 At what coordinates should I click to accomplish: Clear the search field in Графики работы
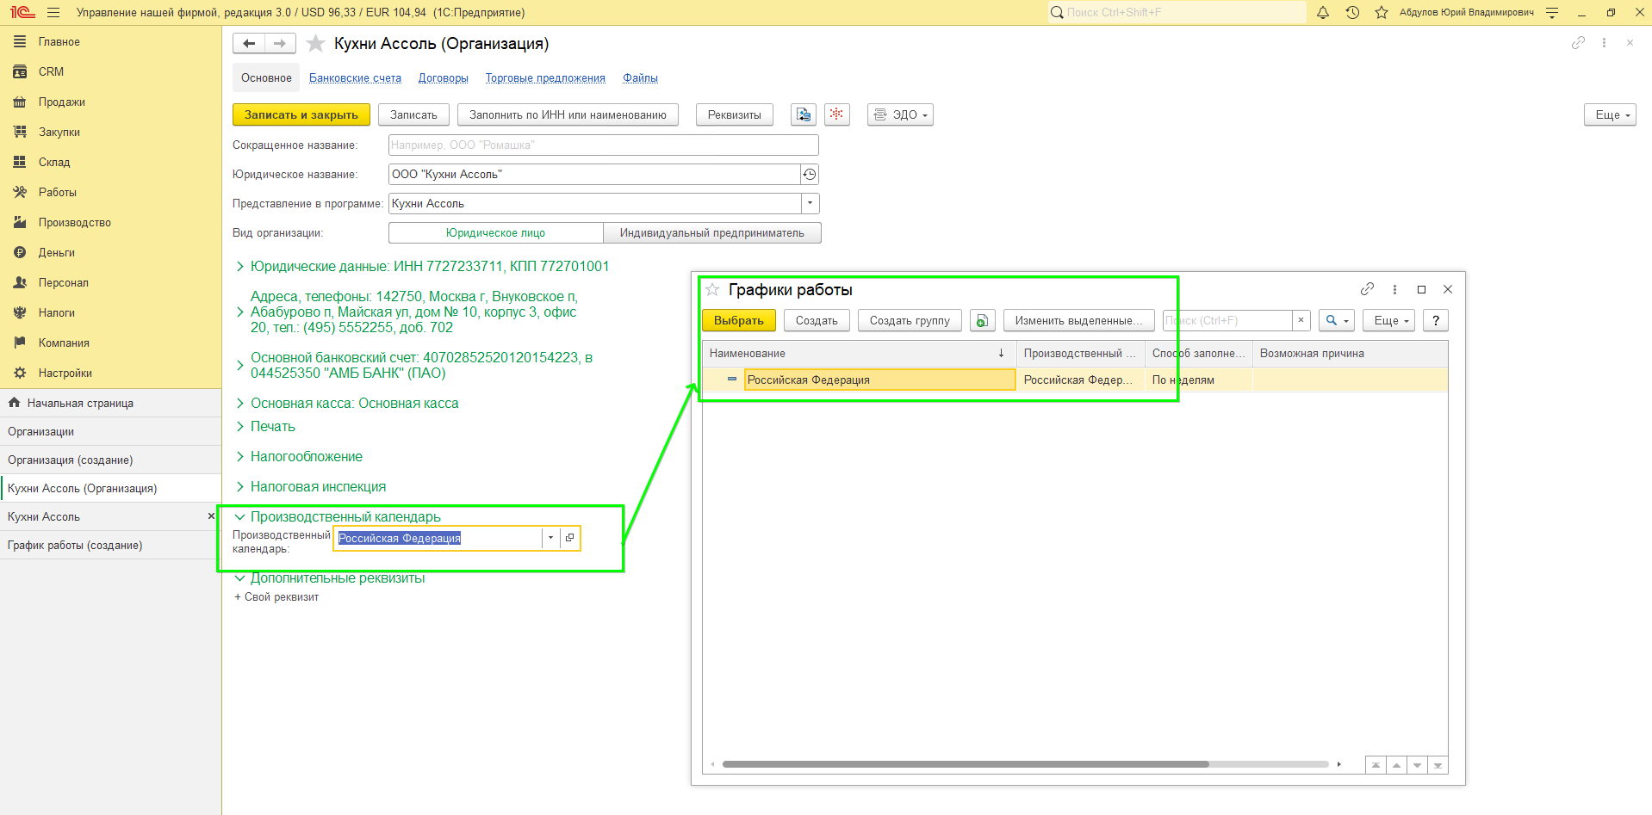(x=1301, y=320)
